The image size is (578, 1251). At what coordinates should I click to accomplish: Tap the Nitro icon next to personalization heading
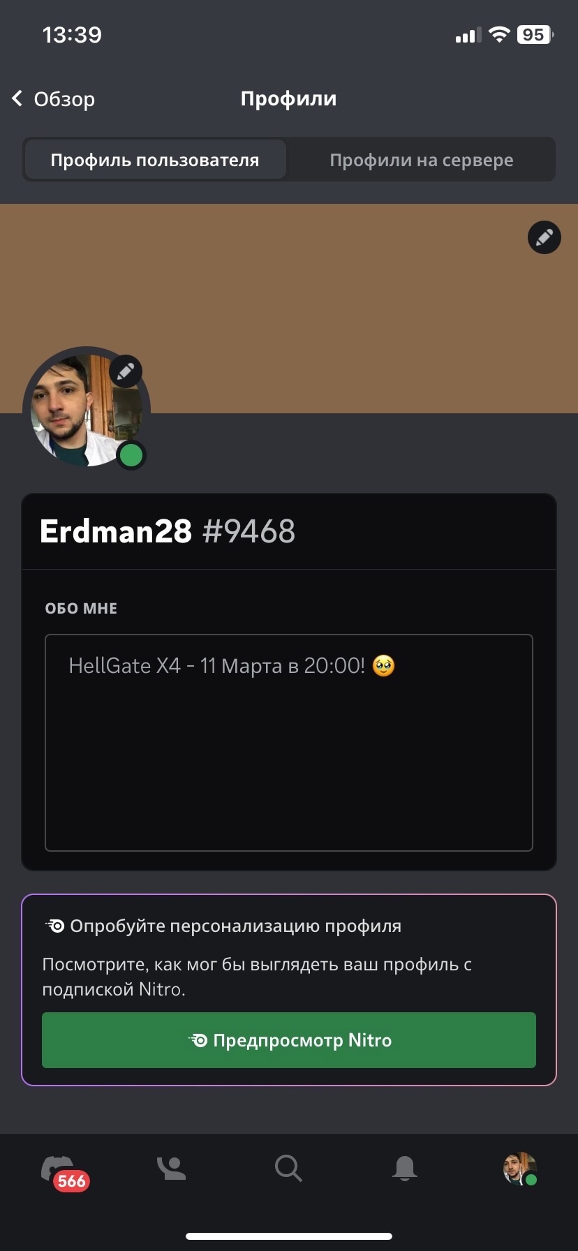pyautogui.click(x=55, y=926)
